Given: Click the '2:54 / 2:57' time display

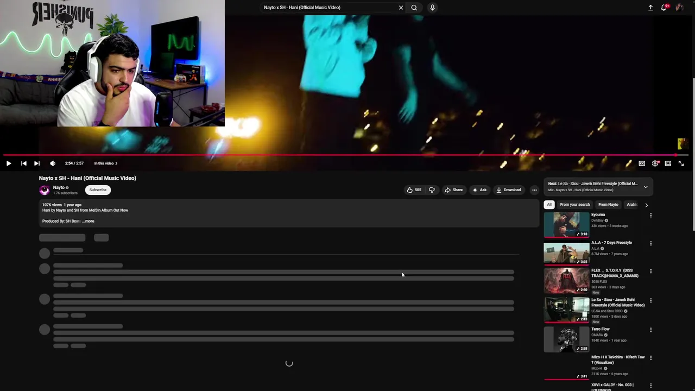Looking at the screenshot, I should (74, 163).
